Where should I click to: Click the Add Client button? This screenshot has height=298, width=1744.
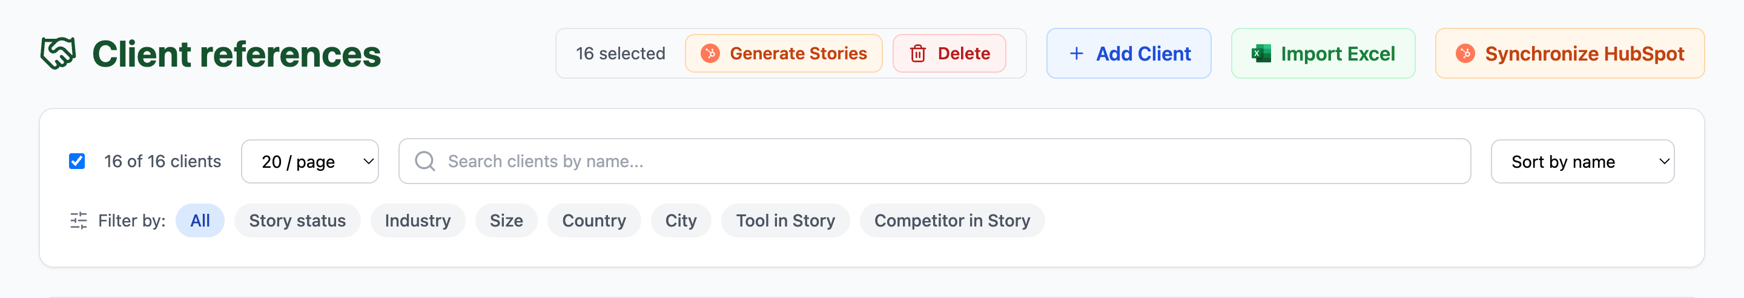(x=1129, y=53)
